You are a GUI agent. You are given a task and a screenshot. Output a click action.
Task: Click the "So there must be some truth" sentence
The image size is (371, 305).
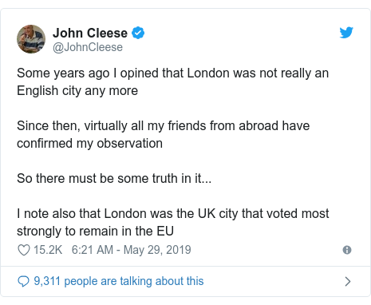114,178
